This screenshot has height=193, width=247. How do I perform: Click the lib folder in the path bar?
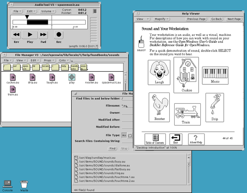point(36,67)
